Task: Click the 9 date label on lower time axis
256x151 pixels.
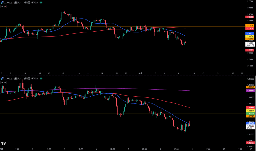Action: point(192,149)
